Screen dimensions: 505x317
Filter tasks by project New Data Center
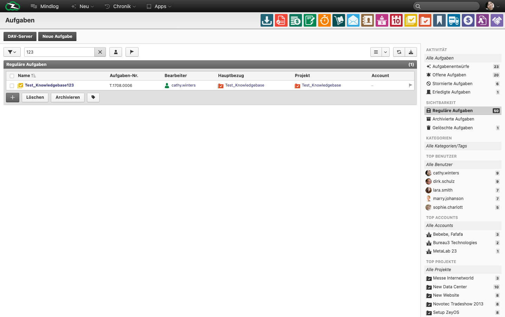point(463,287)
